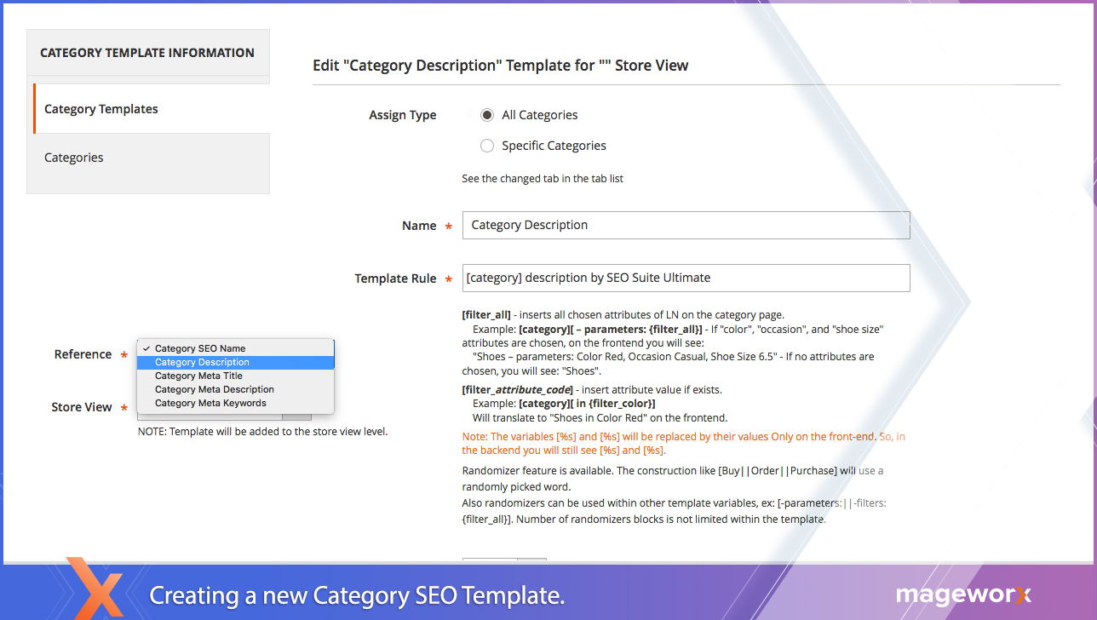This screenshot has width=1097, height=620.
Task: Select Category Meta Description option
Action: [x=214, y=389]
